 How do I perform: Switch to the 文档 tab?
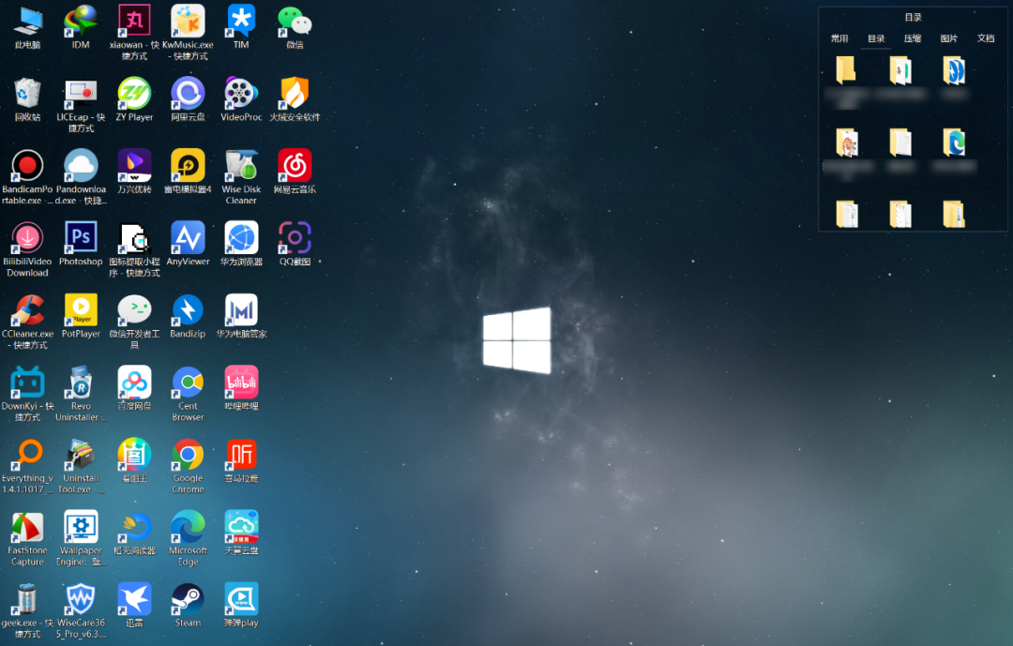(986, 38)
